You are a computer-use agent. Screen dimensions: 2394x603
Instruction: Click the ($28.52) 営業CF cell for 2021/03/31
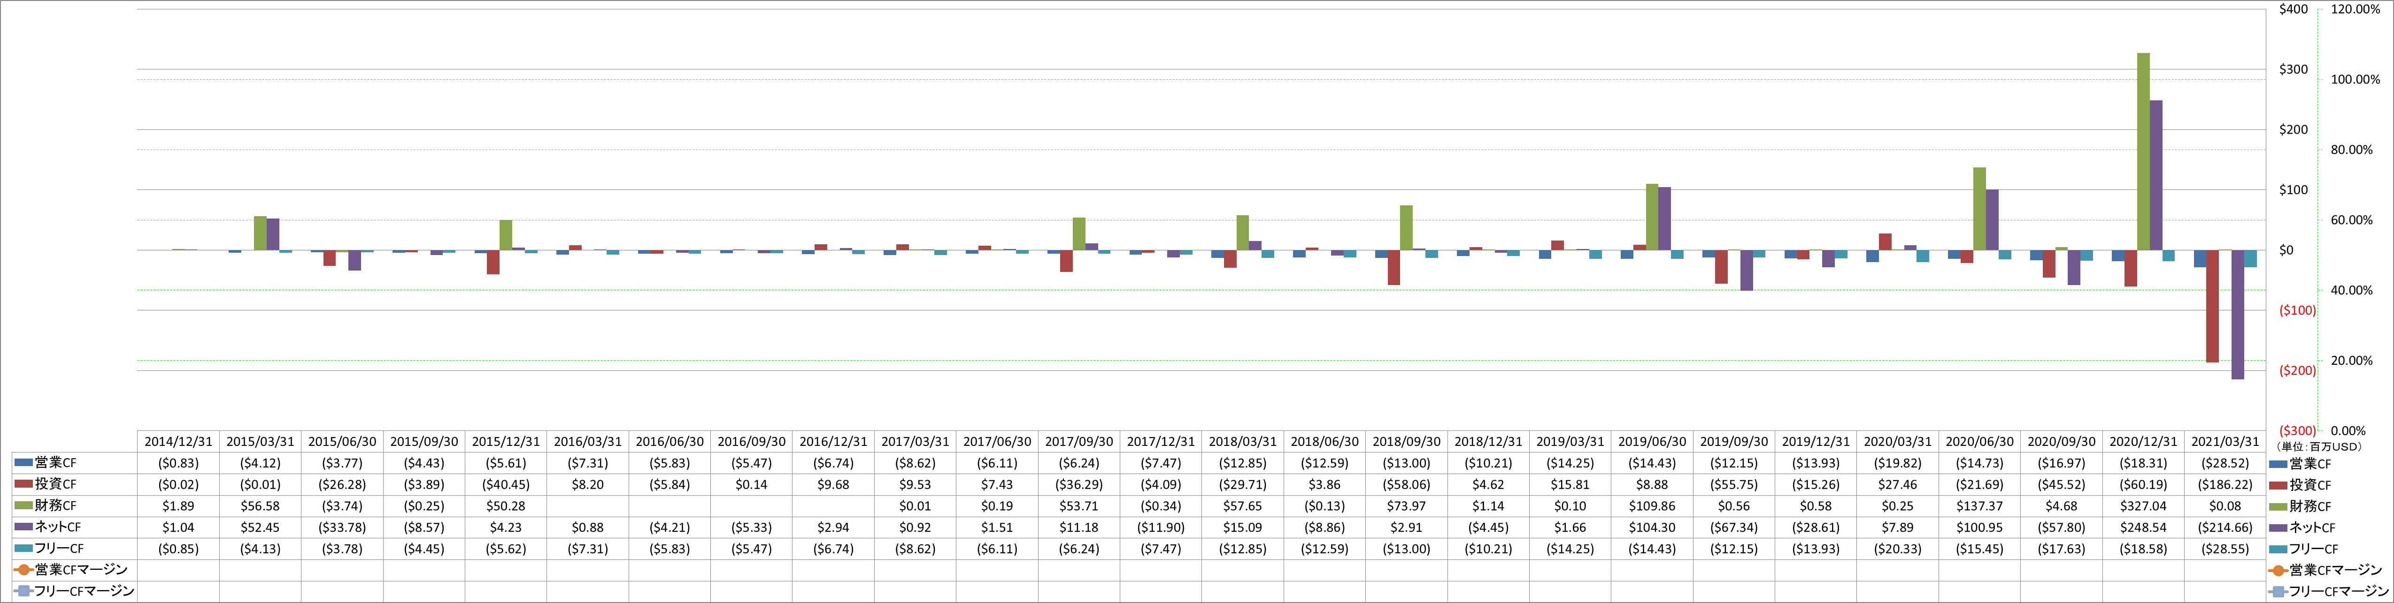click(x=2225, y=463)
